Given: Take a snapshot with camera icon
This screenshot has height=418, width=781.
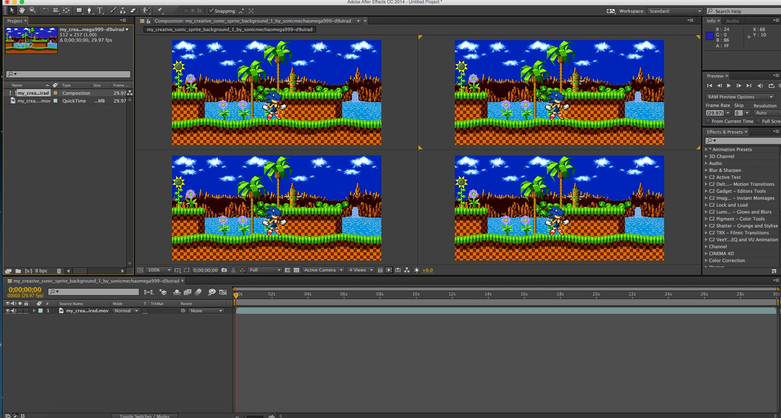Looking at the screenshot, I should [x=224, y=270].
